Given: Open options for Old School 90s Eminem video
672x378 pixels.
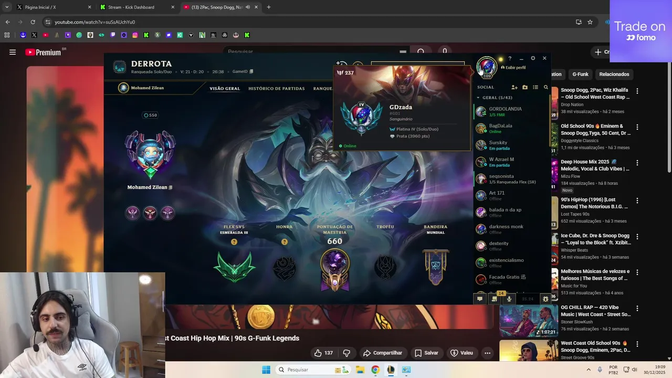Looking at the screenshot, I should point(637,127).
